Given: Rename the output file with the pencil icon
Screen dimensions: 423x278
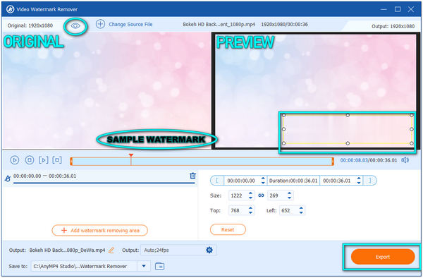Looking at the screenshot, I should coord(111,250).
